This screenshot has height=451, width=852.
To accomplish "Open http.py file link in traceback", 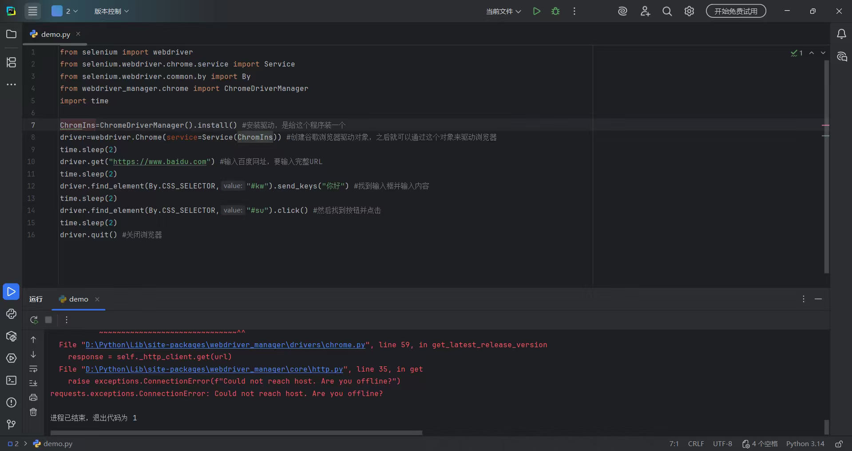I will 214,369.
